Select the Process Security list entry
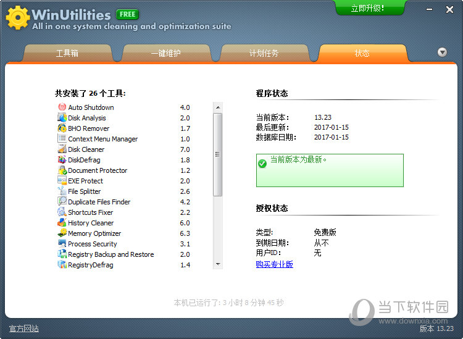Screen dimensions: 463x339 [124, 244]
